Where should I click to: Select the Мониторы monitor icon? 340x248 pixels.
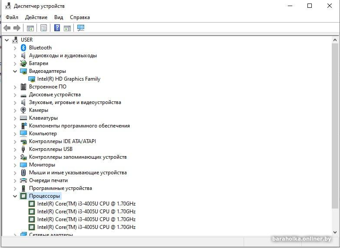(x=23, y=165)
